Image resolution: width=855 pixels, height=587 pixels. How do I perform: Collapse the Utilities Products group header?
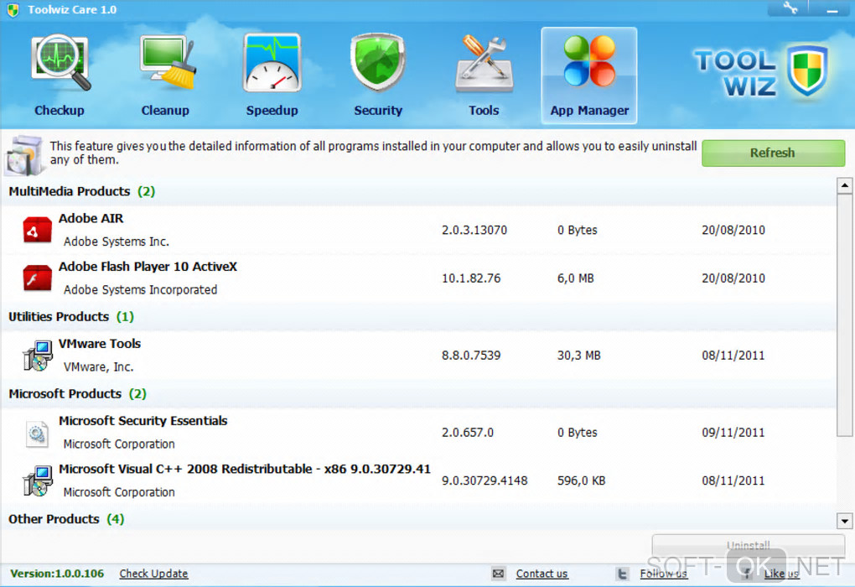419,317
